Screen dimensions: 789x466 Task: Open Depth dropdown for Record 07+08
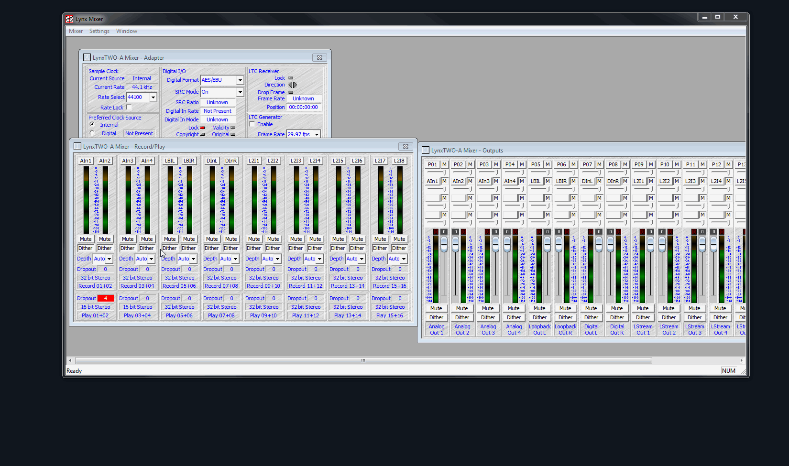[x=235, y=259]
